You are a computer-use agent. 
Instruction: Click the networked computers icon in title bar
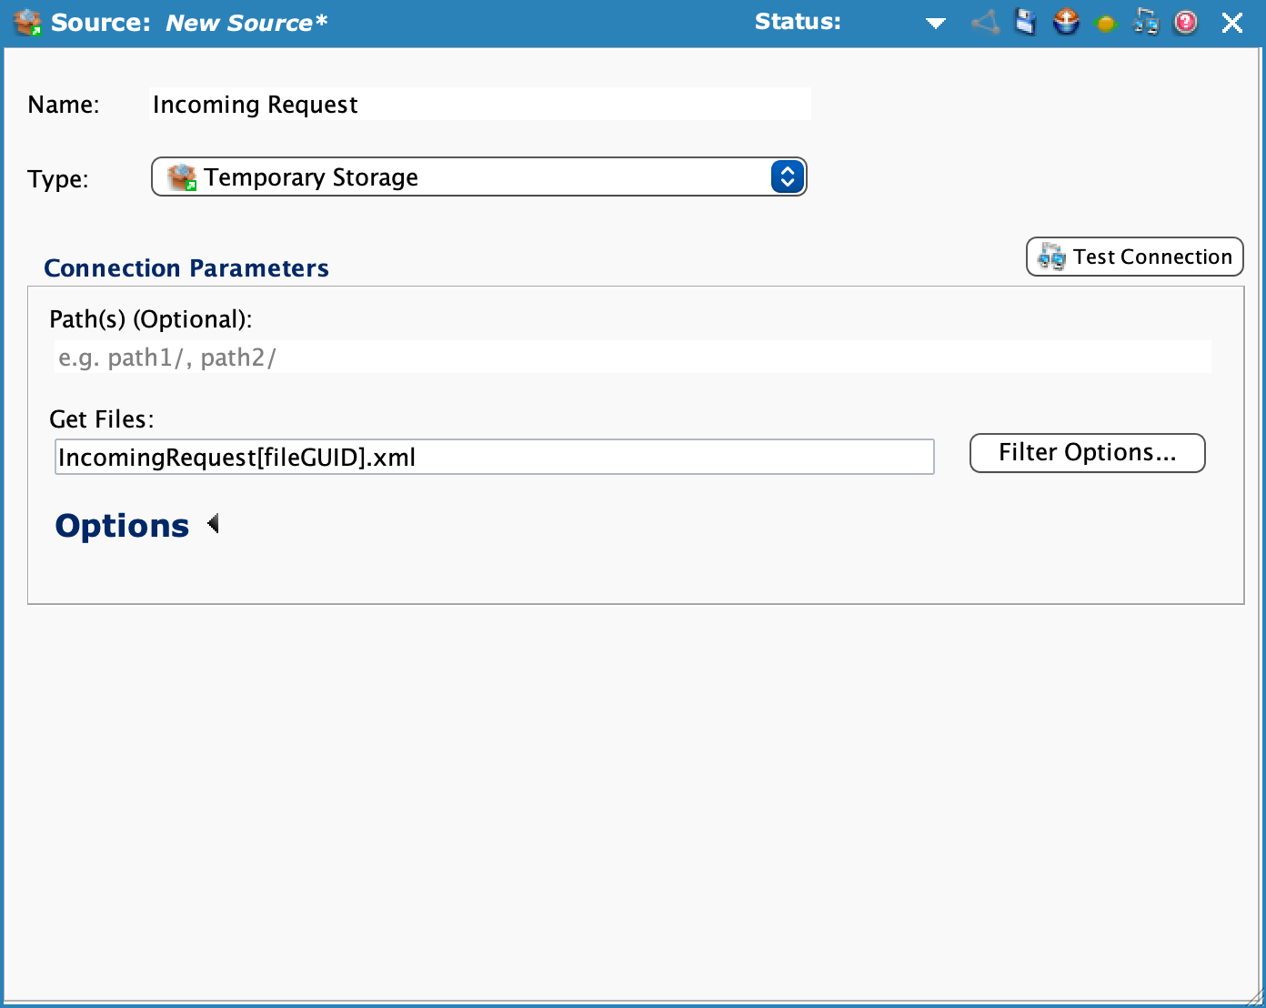(1146, 23)
